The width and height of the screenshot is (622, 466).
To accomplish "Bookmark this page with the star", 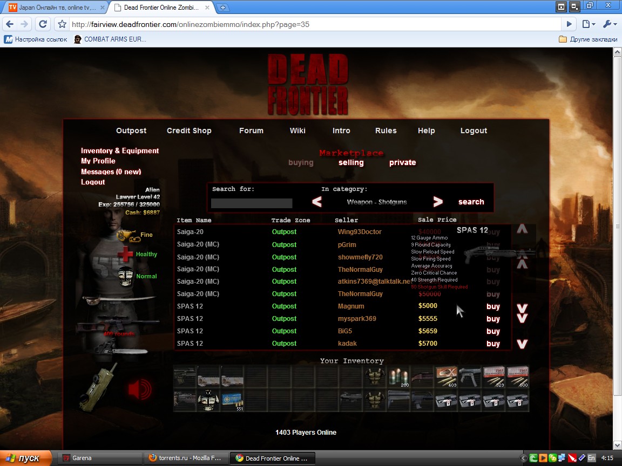I will (62, 24).
